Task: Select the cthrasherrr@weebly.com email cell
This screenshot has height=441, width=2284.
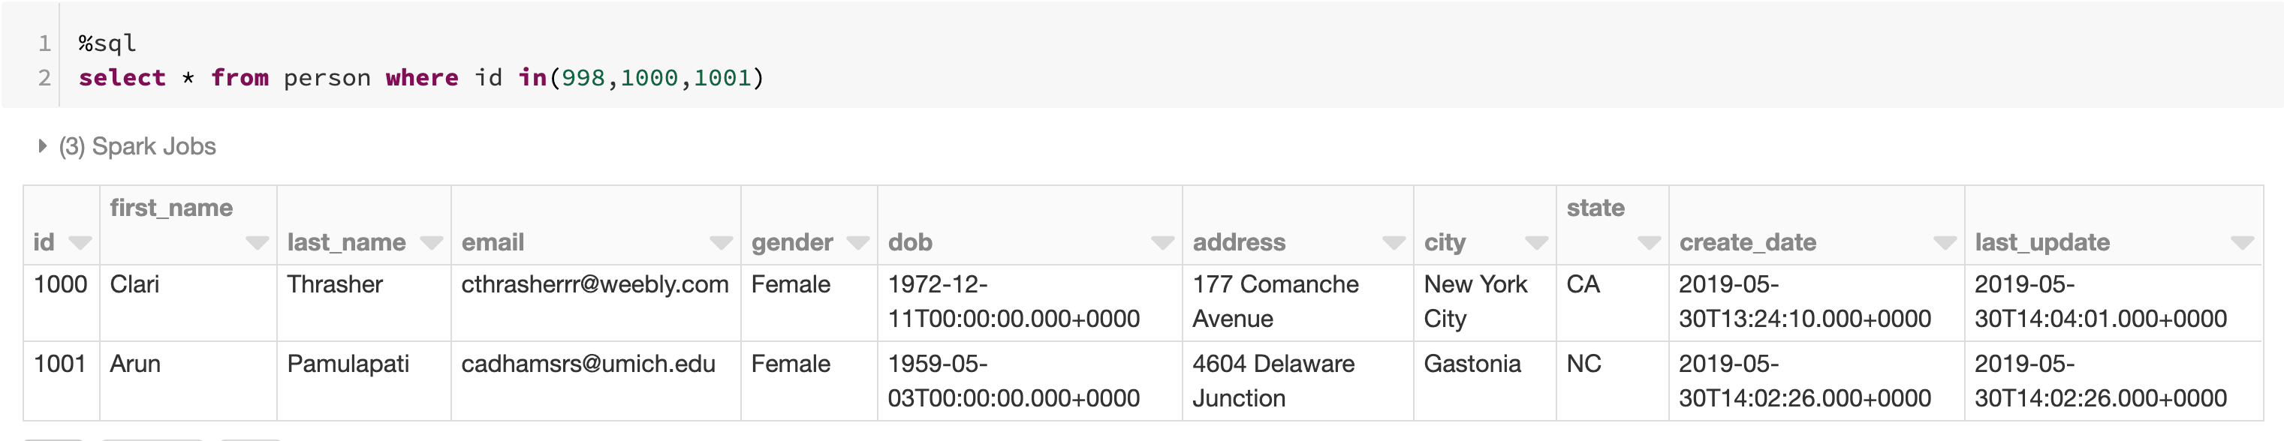Action: click(x=594, y=285)
